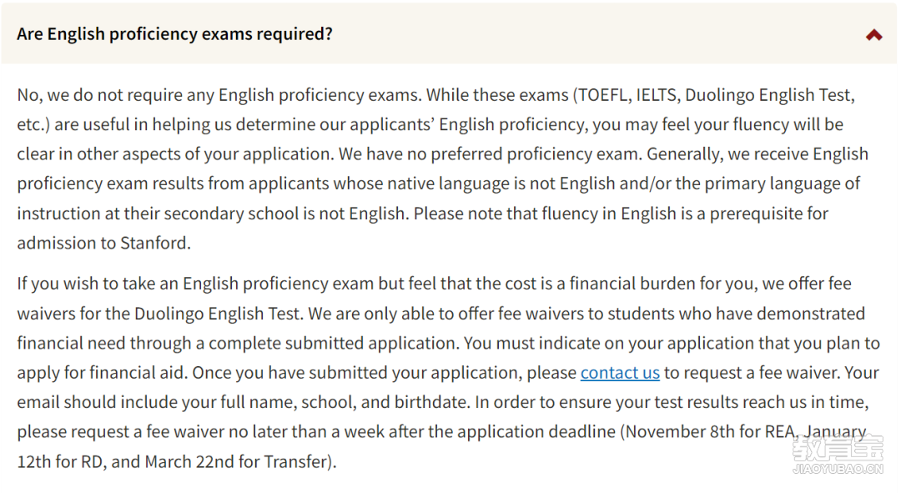Open the 'contact us' link
Image resolution: width=901 pixels, height=493 pixels.
[620, 372]
